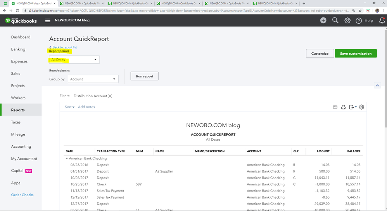Open Accounting in the sidebar

[21, 146]
